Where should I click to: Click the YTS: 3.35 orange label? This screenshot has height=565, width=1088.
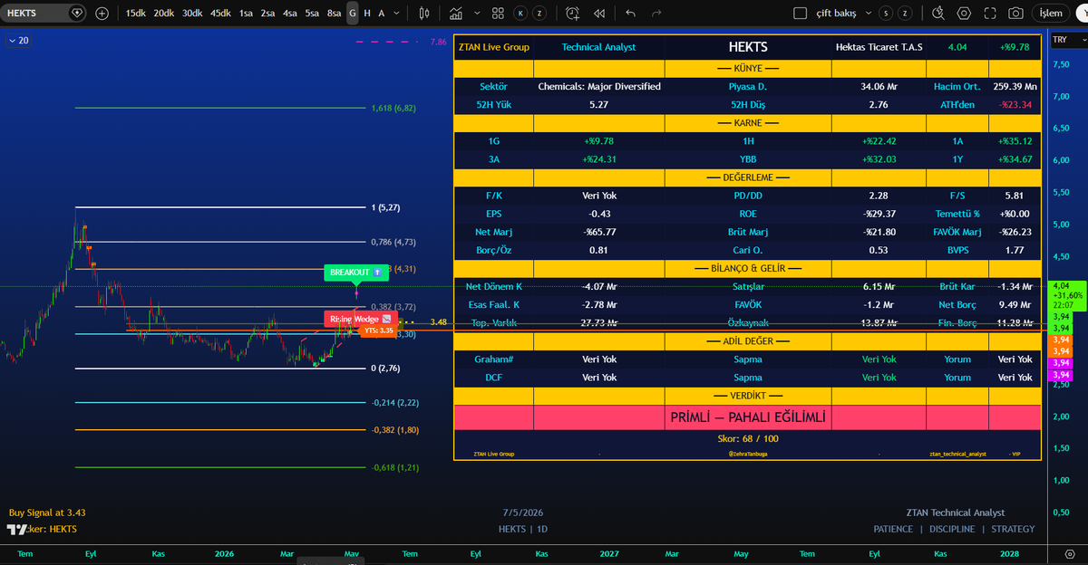click(x=378, y=330)
